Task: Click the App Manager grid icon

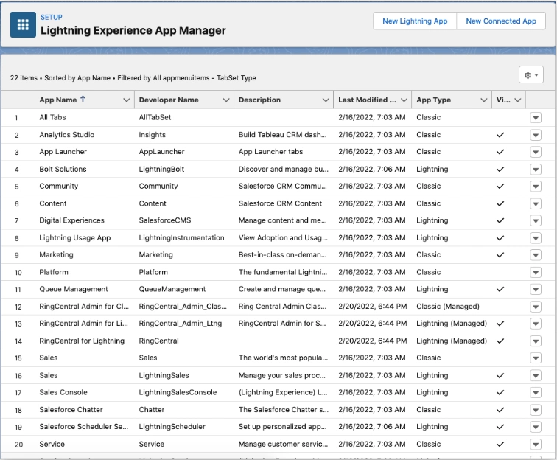Action: [23, 24]
